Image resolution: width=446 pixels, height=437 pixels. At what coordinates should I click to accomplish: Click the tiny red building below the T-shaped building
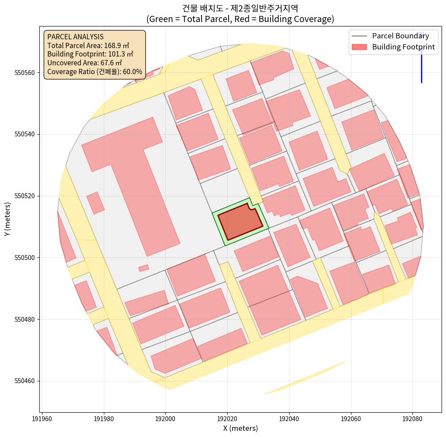point(144,268)
